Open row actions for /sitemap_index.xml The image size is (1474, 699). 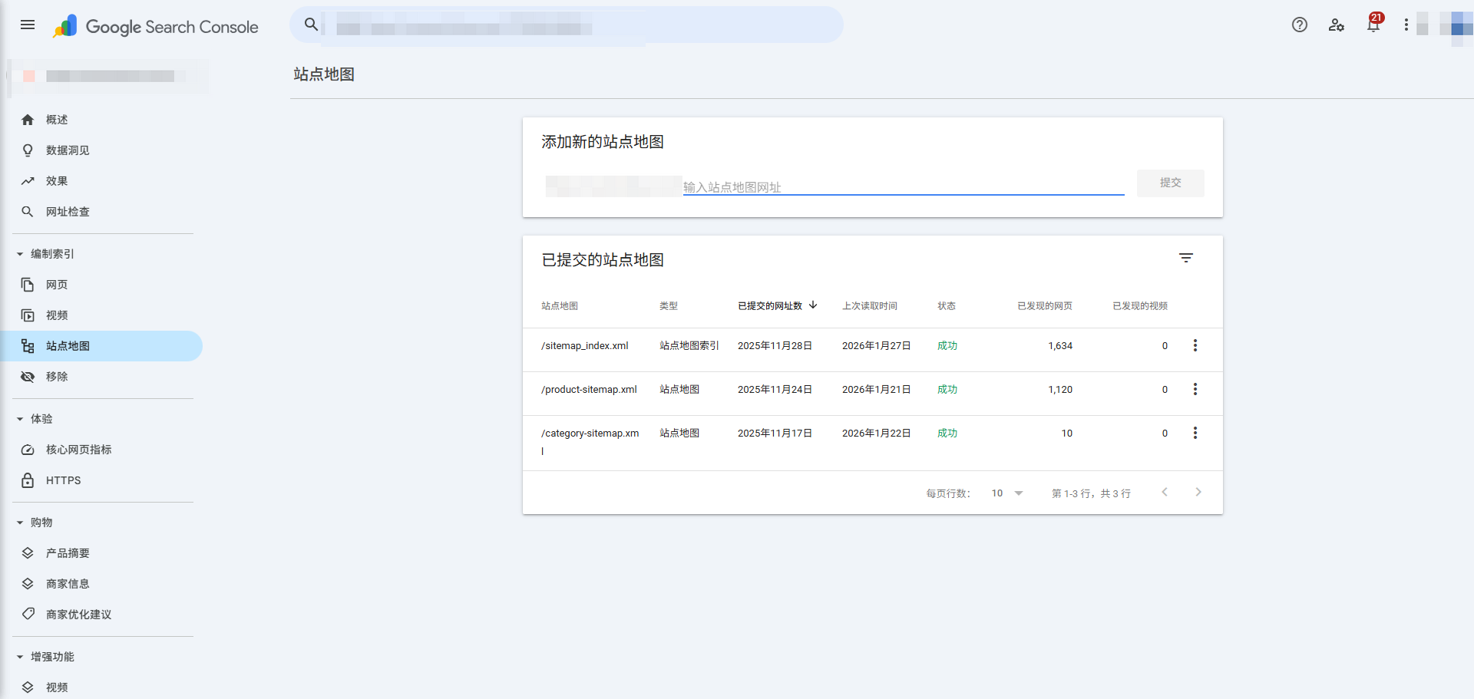pyautogui.click(x=1195, y=345)
